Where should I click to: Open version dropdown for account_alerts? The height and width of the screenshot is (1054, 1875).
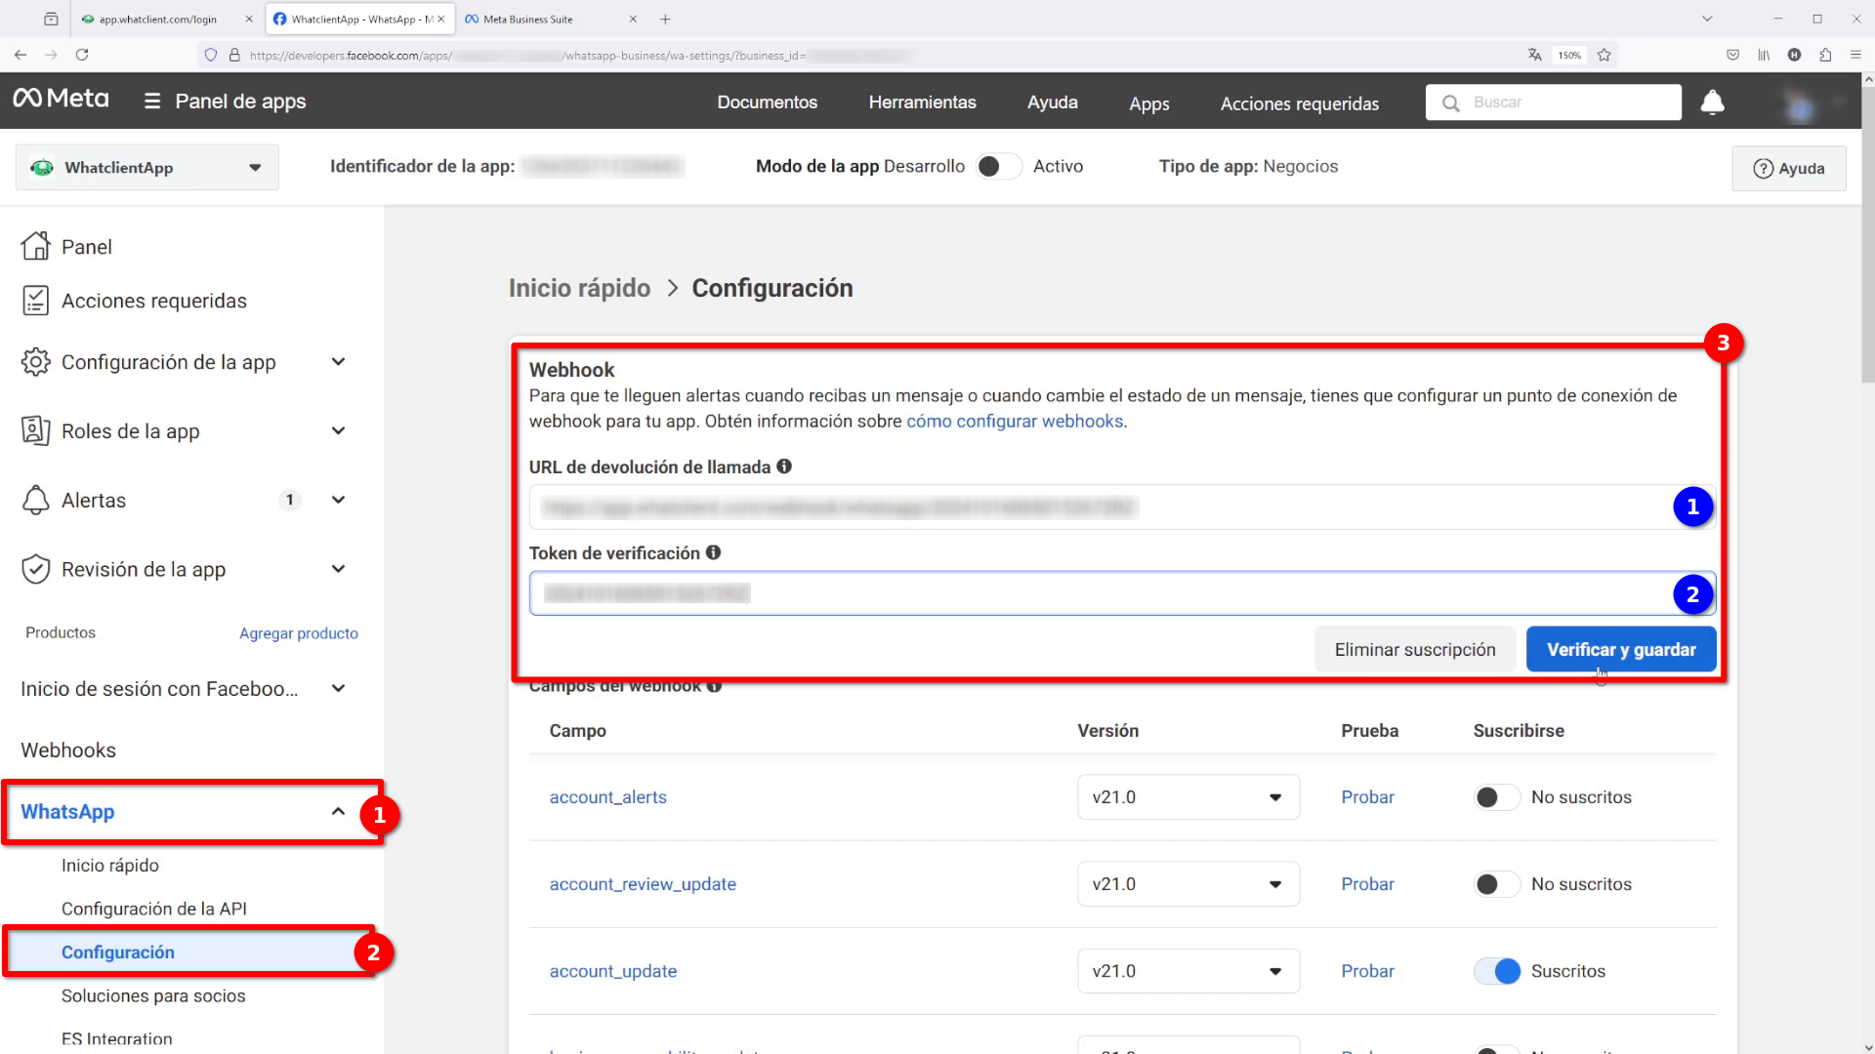pos(1188,797)
